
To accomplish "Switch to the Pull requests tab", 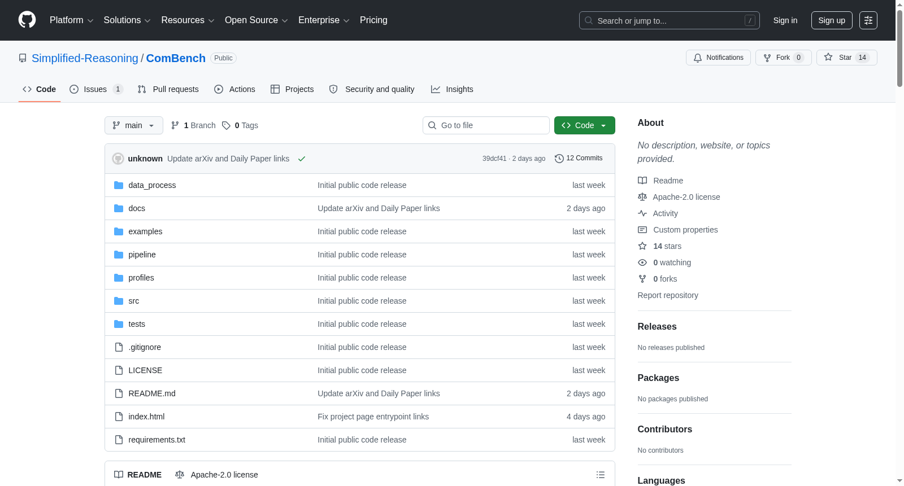I will click(x=168, y=89).
